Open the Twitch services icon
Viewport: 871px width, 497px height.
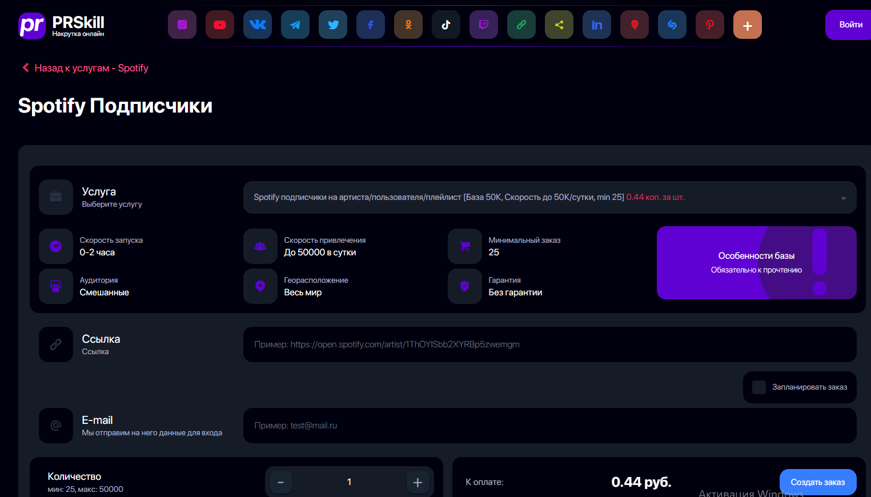coord(484,25)
